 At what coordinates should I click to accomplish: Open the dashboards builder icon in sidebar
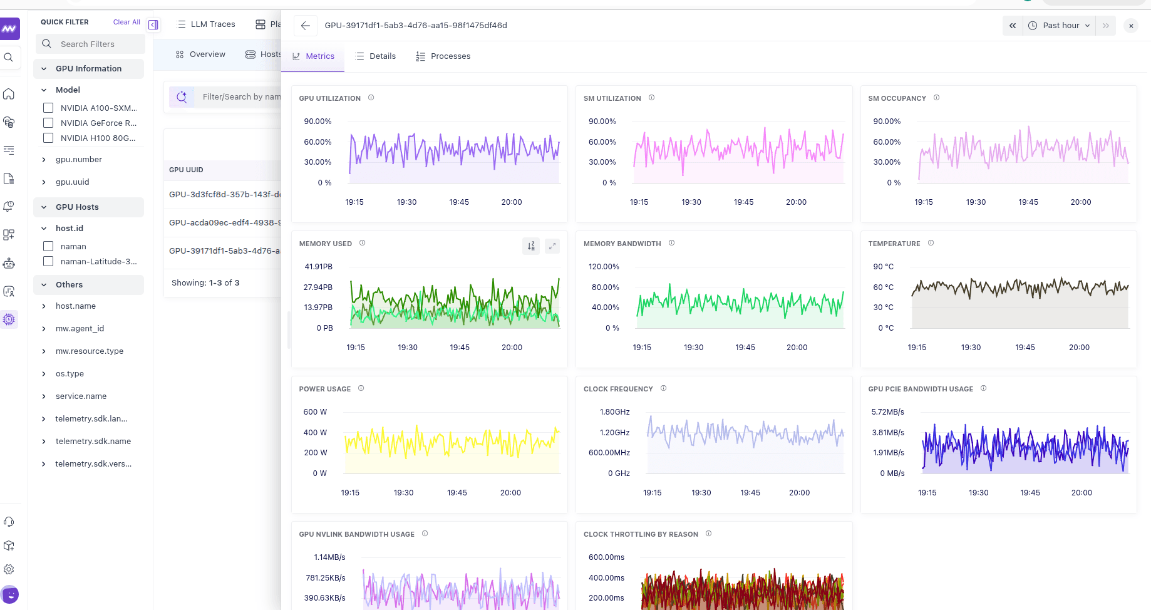click(x=9, y=235)
